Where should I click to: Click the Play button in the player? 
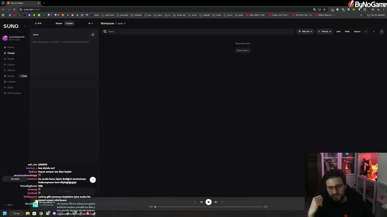[208, 202]
